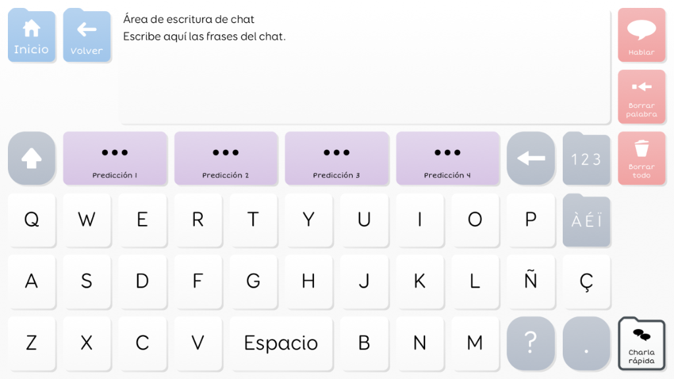Select Predicción 1 suggestion

(115, 159)
